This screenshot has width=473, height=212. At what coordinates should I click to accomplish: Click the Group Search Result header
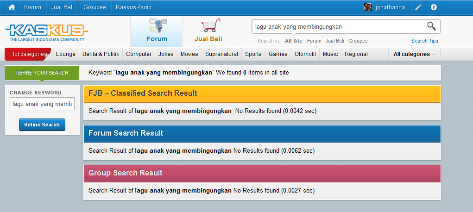point(262,173)
